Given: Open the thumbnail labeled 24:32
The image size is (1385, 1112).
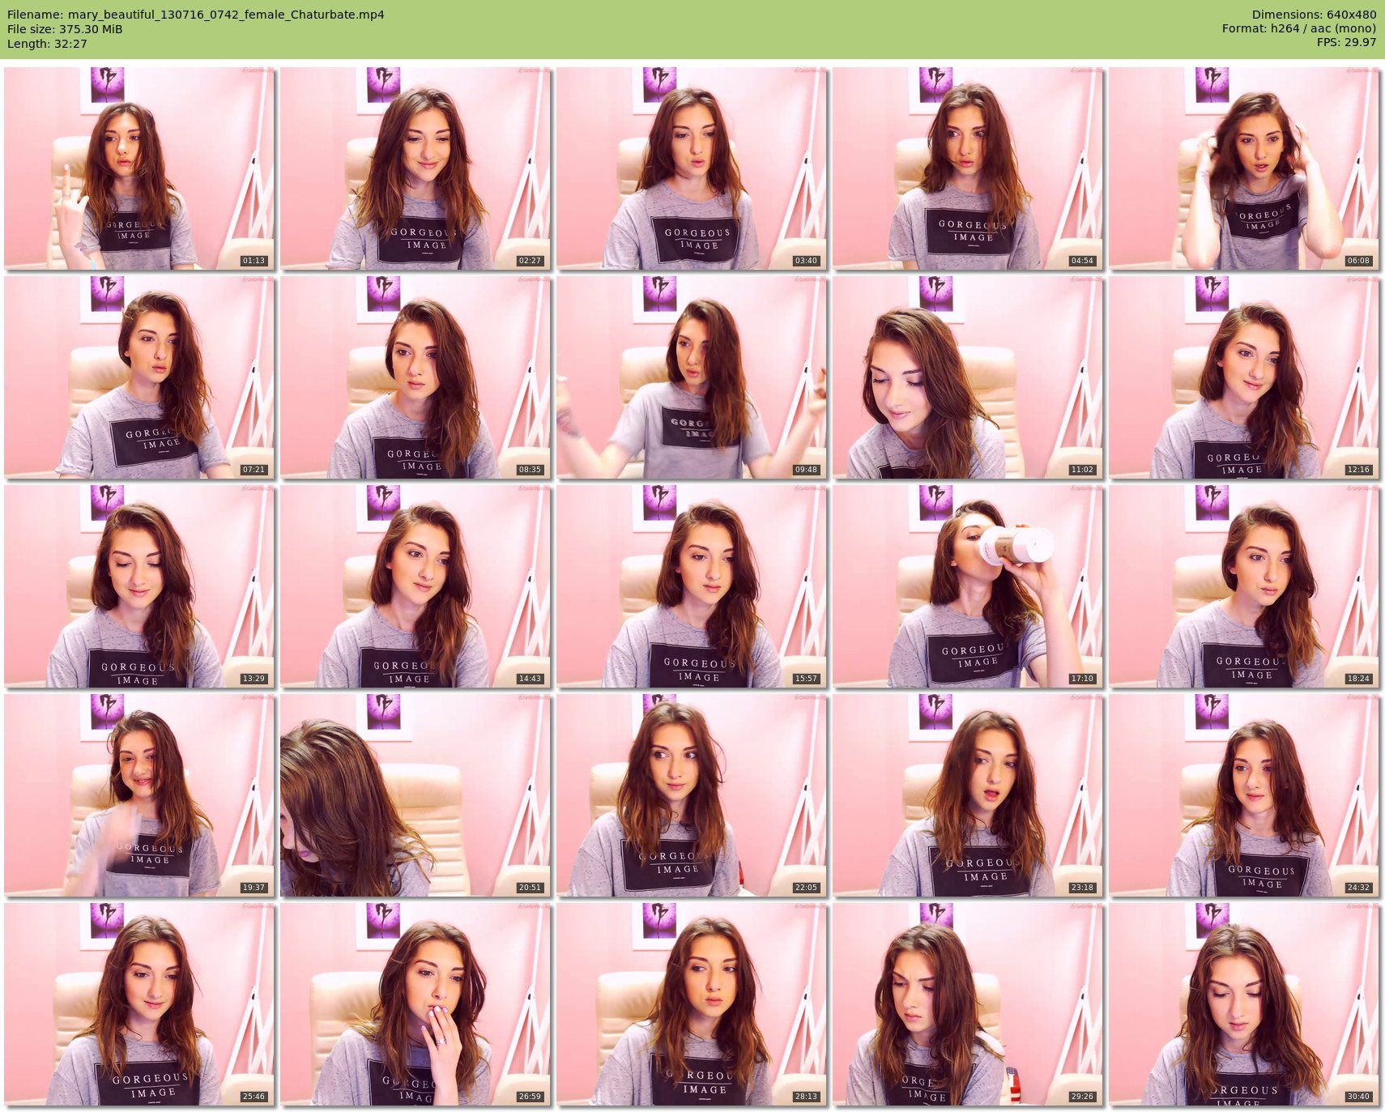Looking at the screenshot, I should point(1244,795).
